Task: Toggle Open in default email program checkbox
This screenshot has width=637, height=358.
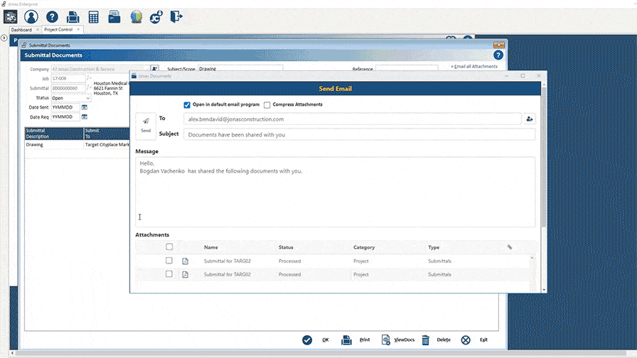Action: [187, 104]
